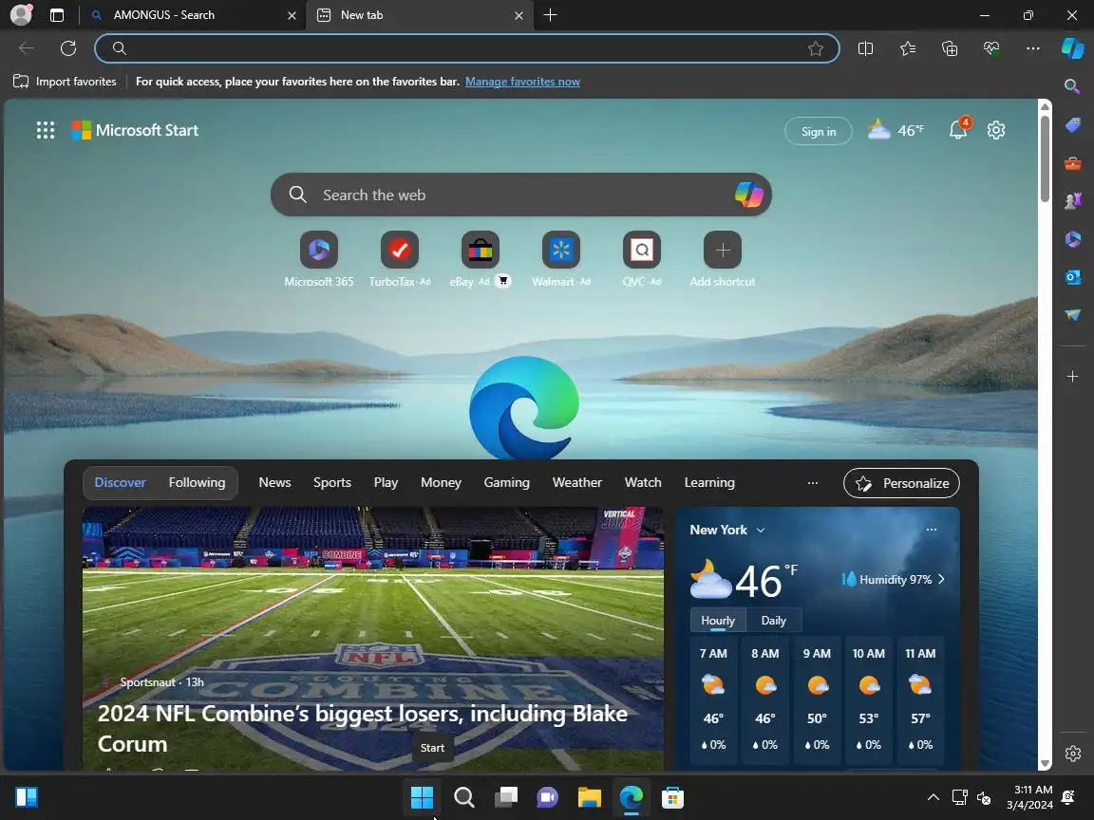1094x820 pixels.
Task: Open the sidebar Games chess icon
Action: click(x=1072, y=201)
